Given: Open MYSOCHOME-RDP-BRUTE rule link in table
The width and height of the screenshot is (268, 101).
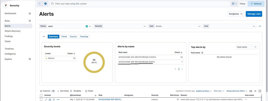Looking at the screenshot, I should pyautogui.click(x=110, y=99).
